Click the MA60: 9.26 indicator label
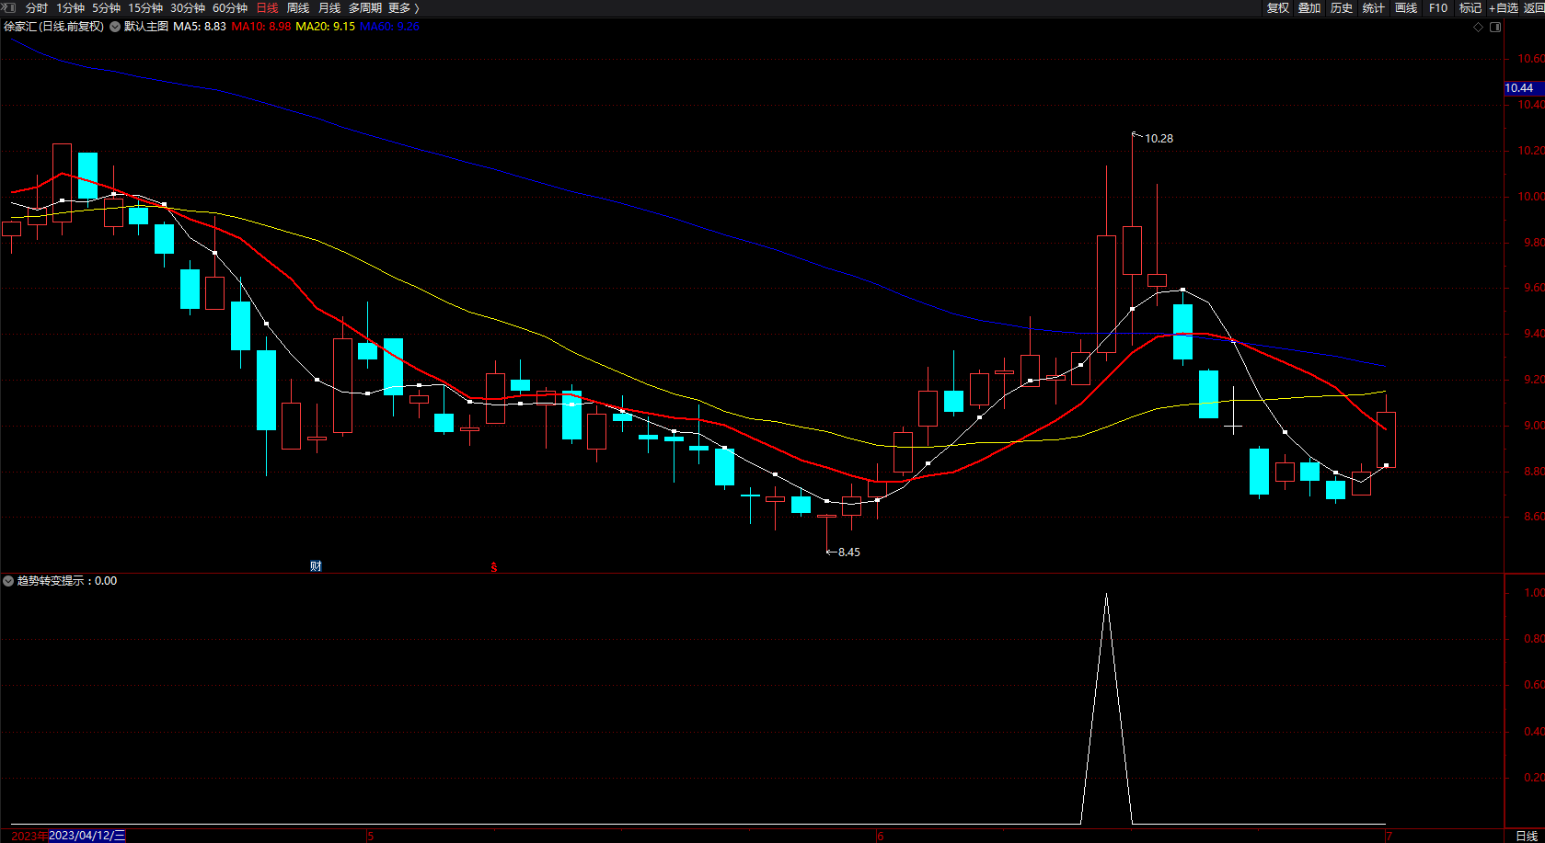The image size is (1545, 843). point(389,27)
